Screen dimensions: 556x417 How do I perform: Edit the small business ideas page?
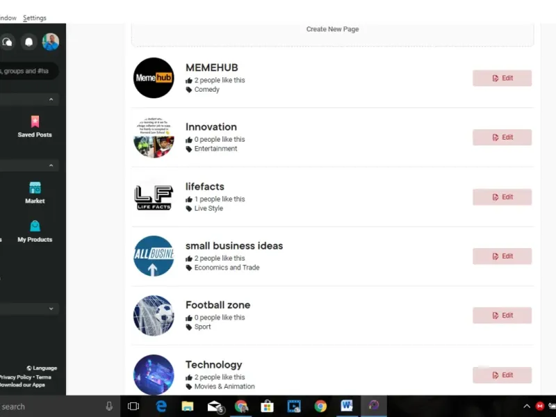pos(502,256)
